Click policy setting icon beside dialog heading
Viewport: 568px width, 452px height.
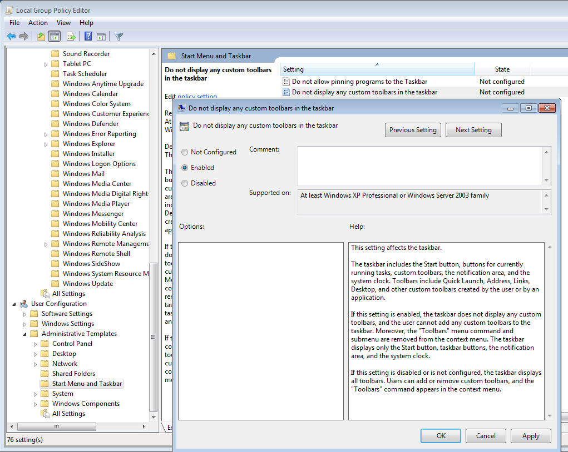click(x=184, y=126)
